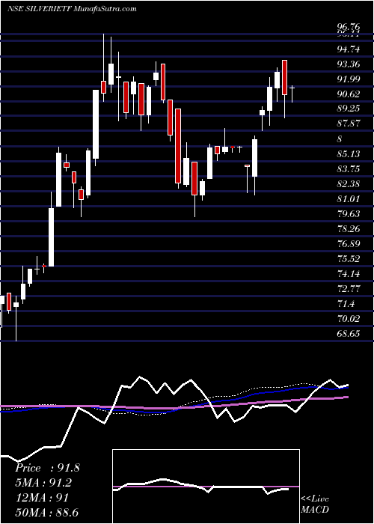
Task: Click the 78.26 price axis label
Action: [x=349, y=229]
